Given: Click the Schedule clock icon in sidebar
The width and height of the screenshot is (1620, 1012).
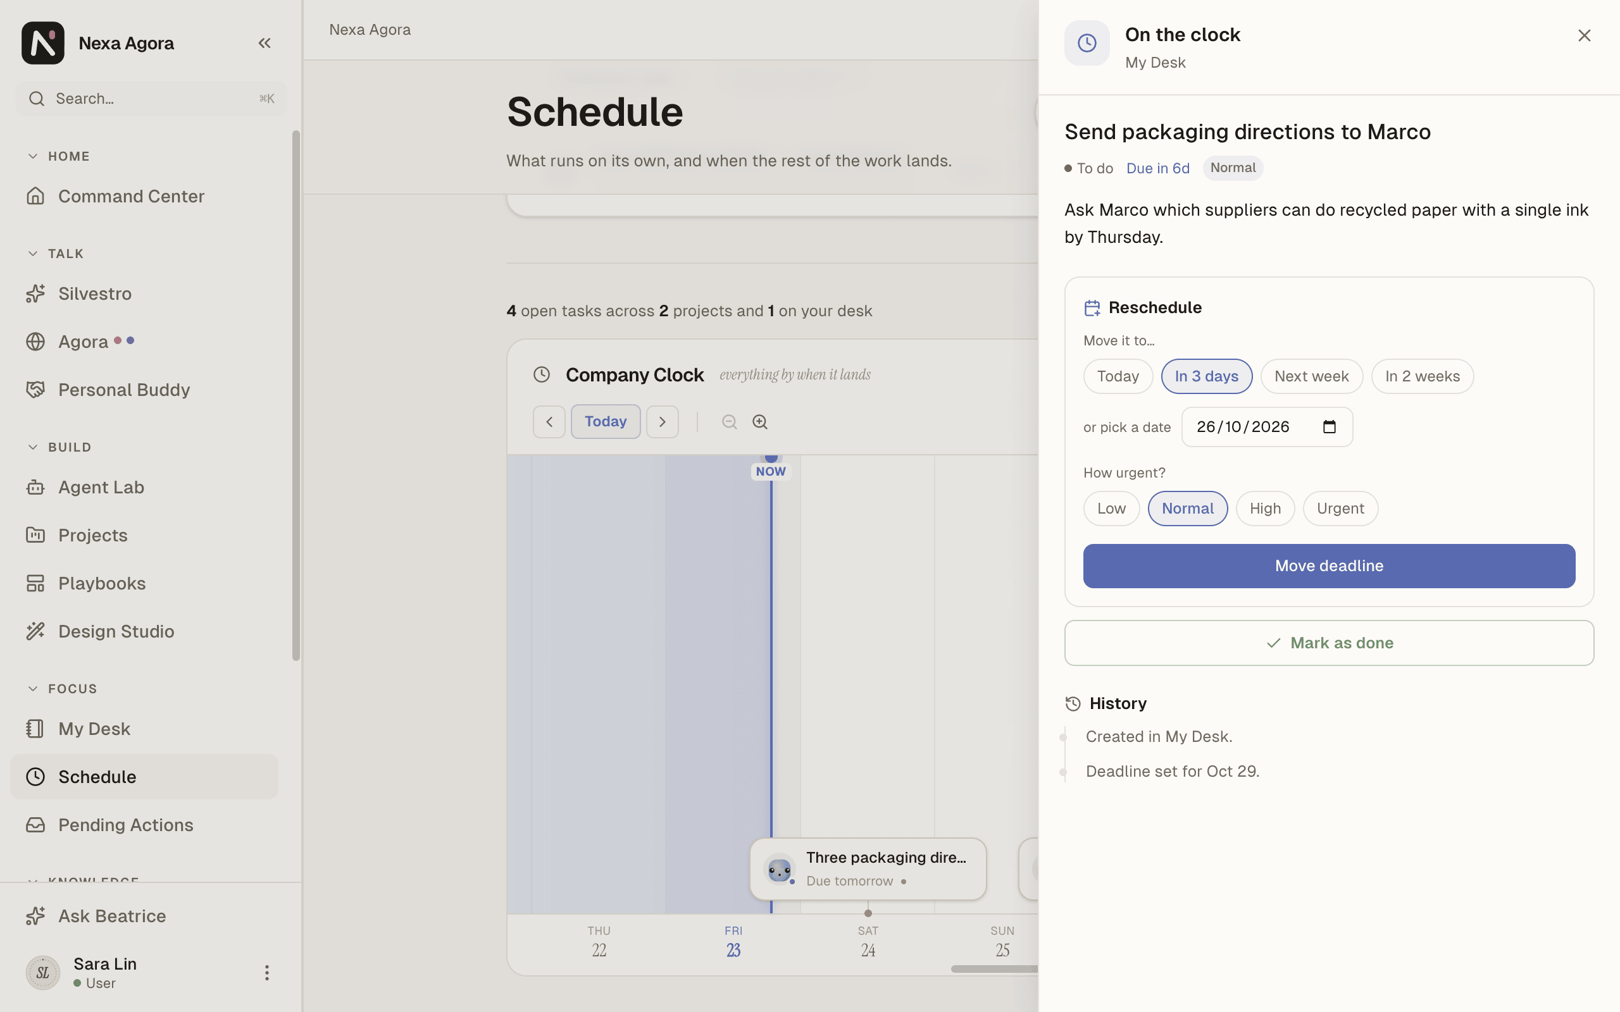Looking at the screenshot, I should 35,777.
